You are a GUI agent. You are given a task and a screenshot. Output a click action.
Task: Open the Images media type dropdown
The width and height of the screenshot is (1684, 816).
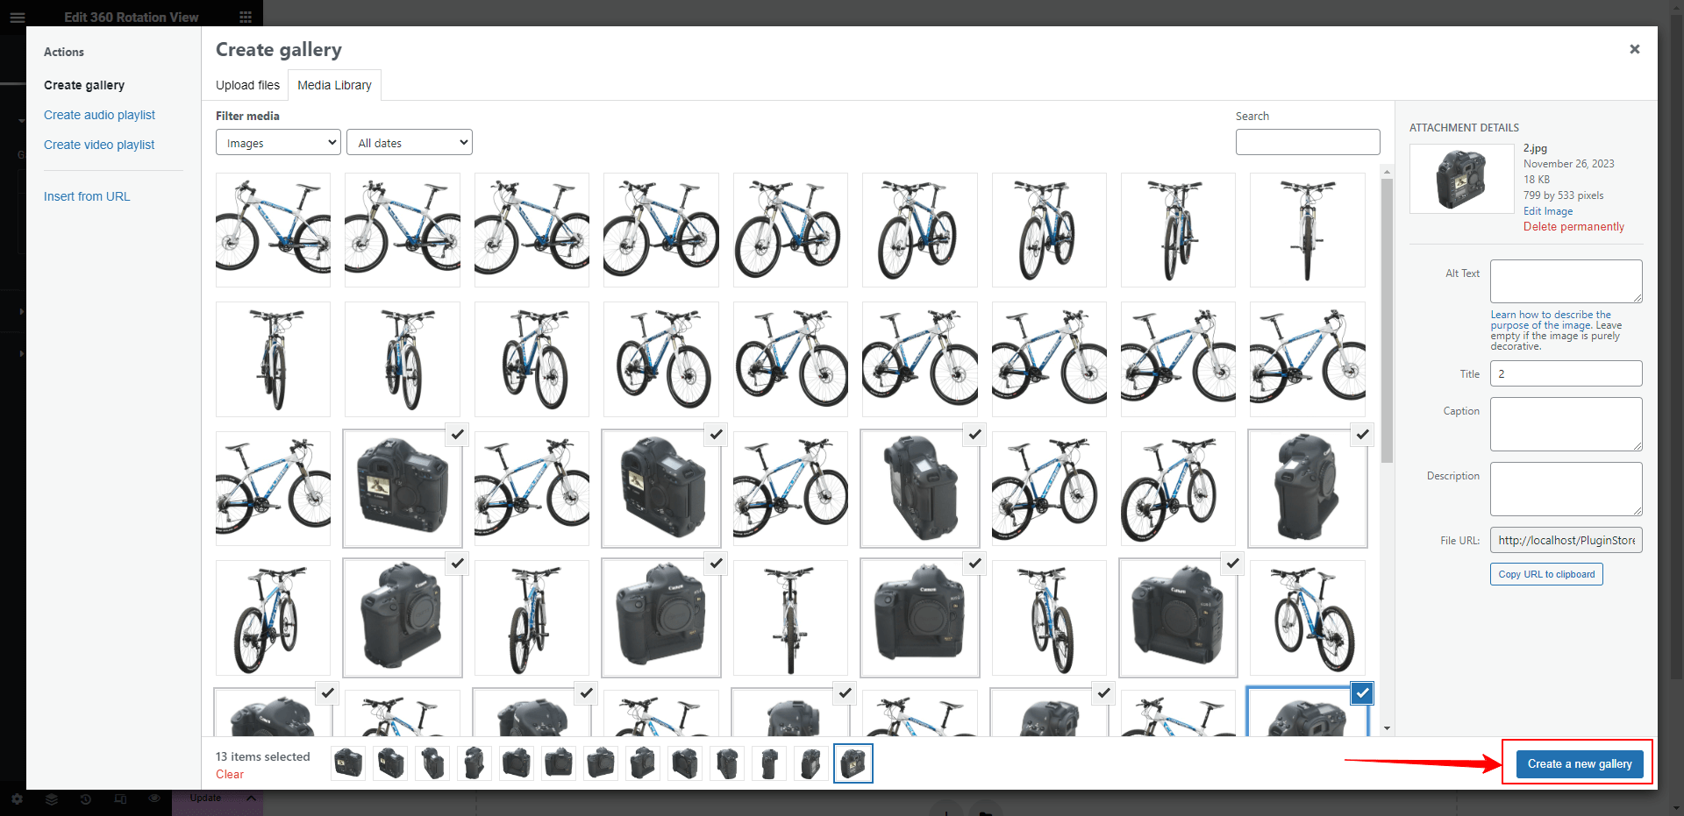[278, 143]
